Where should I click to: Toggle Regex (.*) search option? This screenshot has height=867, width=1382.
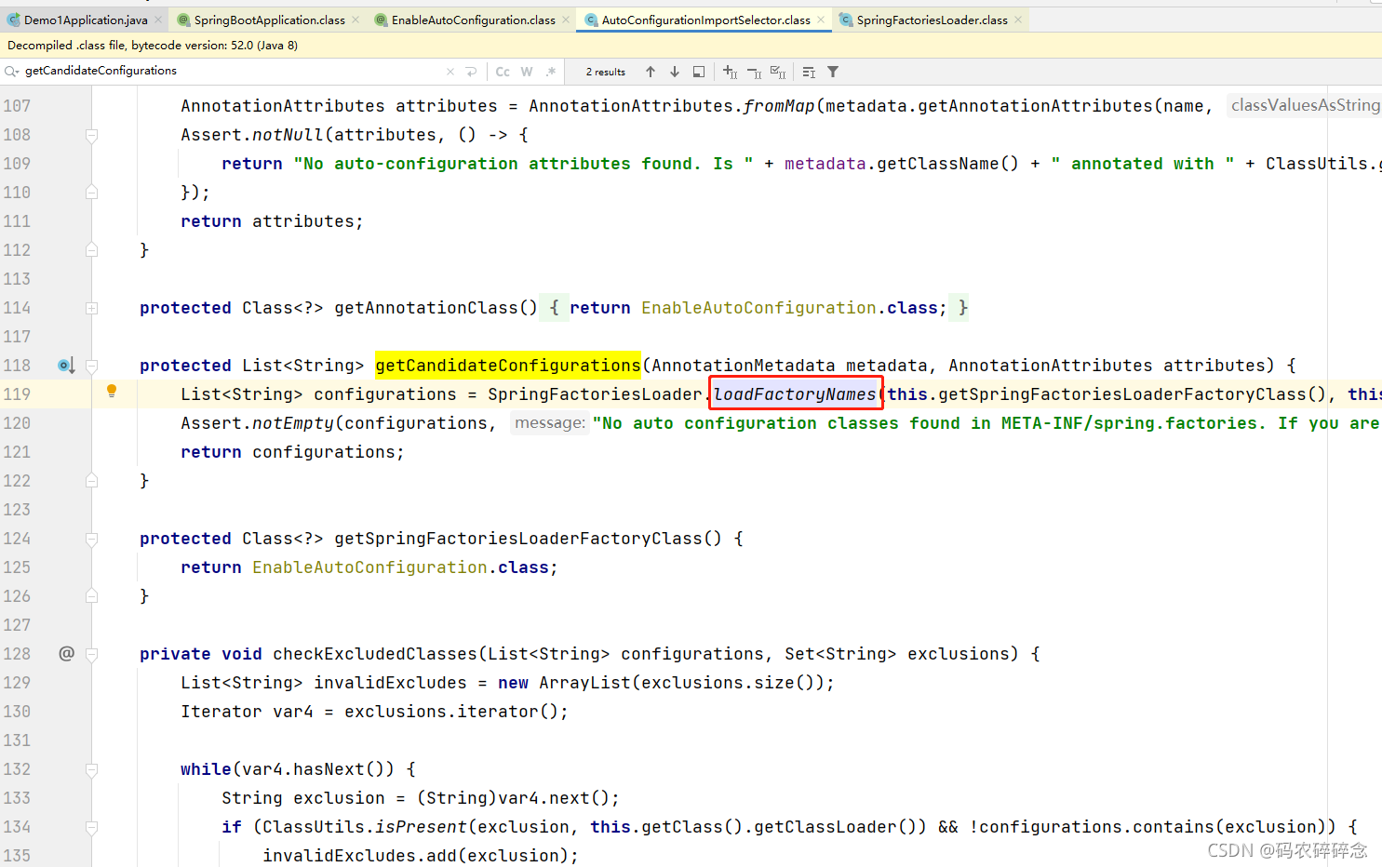[x=551, y=72]
